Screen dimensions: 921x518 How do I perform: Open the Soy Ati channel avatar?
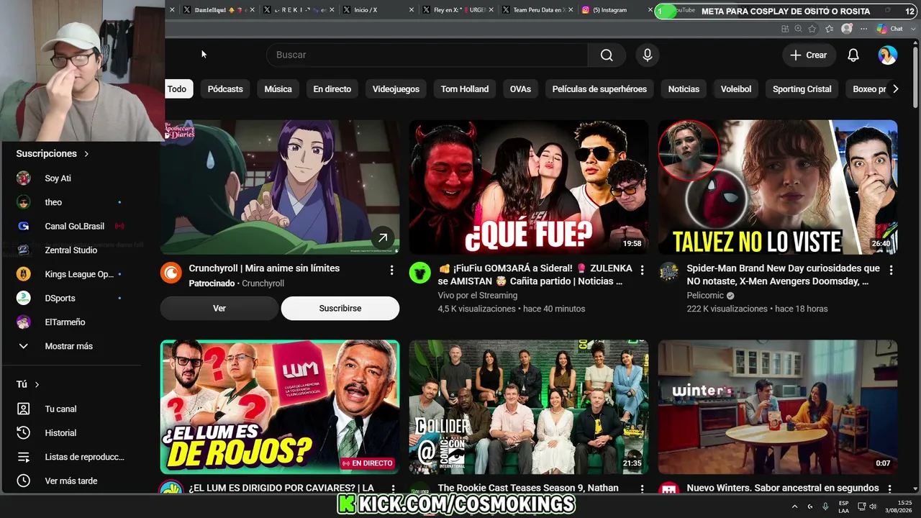coord(24,178)
